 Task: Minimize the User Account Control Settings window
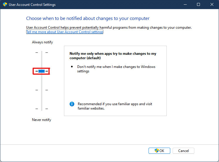[x=185, y=4]
